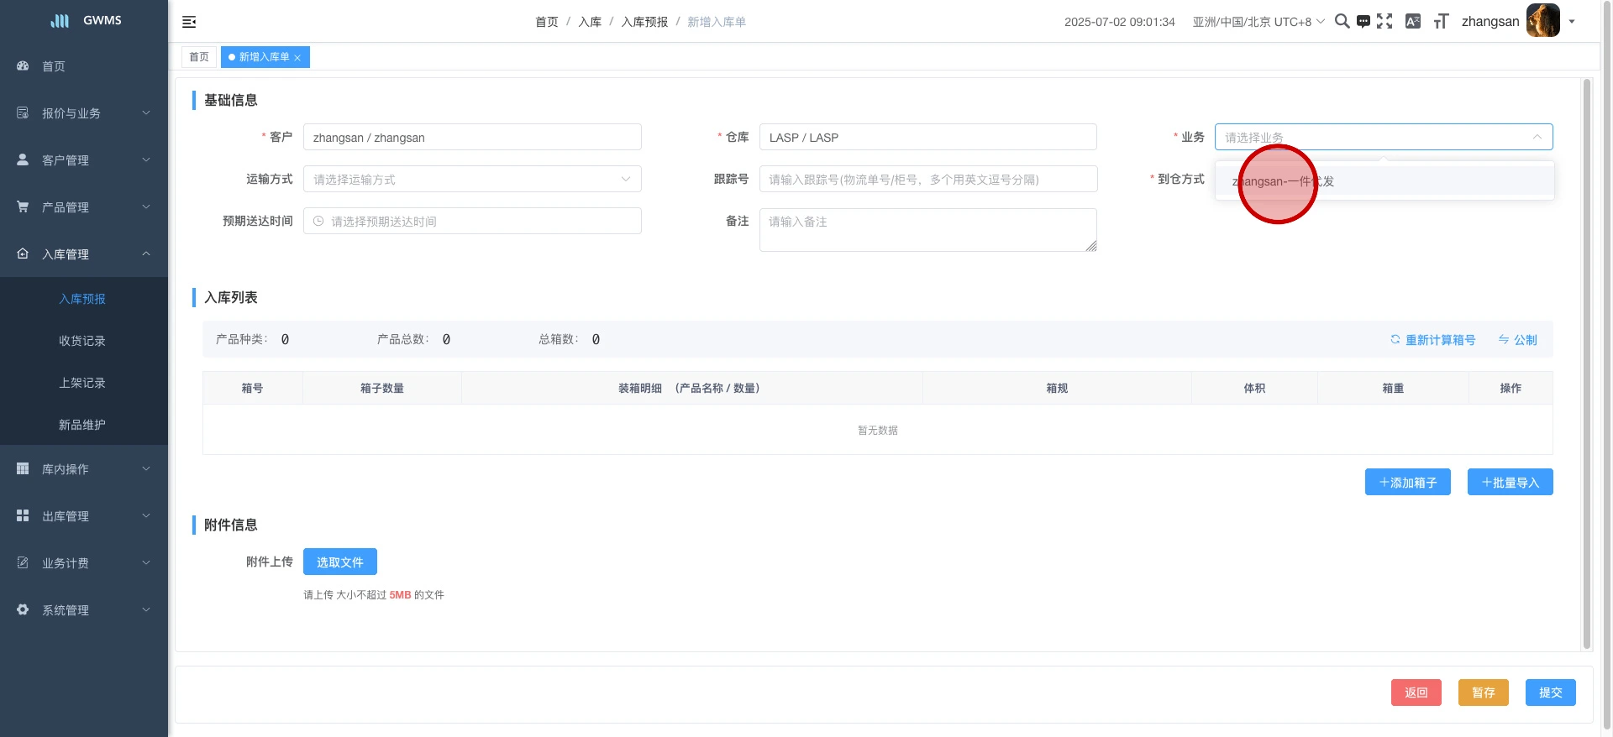1613x737 pixels.
Task: Toggle the 公制 unit switch
Action: pyautogui.click(x=1517, y=340)
